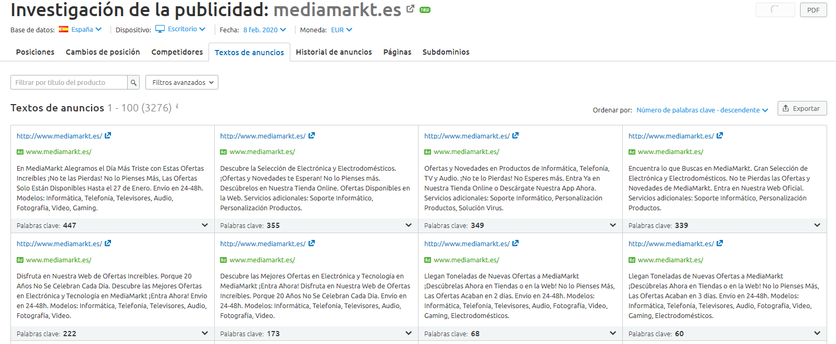Open external link icon of the 222-keyword ad
This screenshot has height=344, width=836.
[108, 243]
